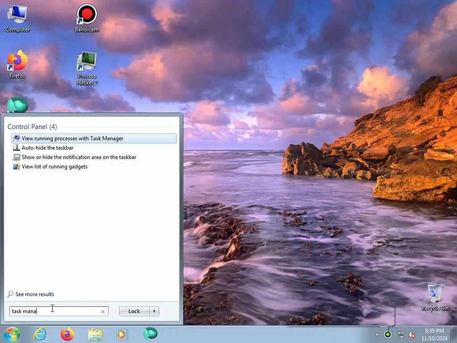Clear the search box with the X
The width and height of the screenshot is (457, 343).
[x=103, y=311]
